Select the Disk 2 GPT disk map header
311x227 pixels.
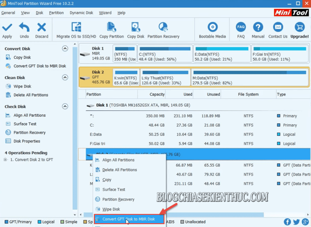(96, 77)
